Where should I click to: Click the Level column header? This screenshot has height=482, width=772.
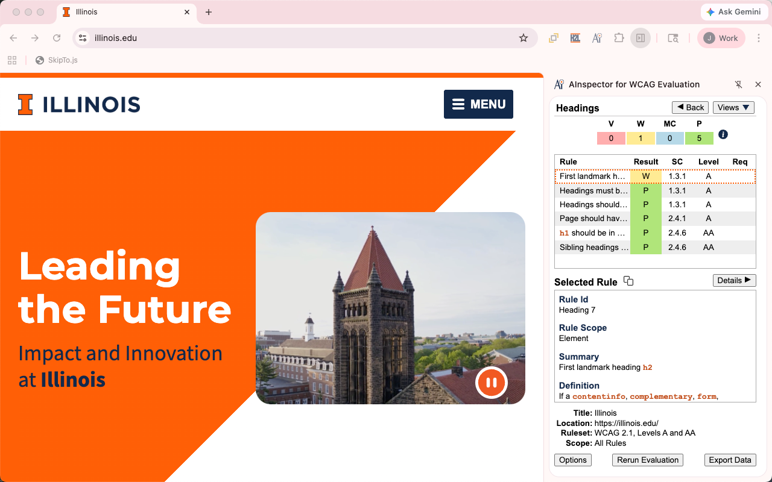[709, 161]
